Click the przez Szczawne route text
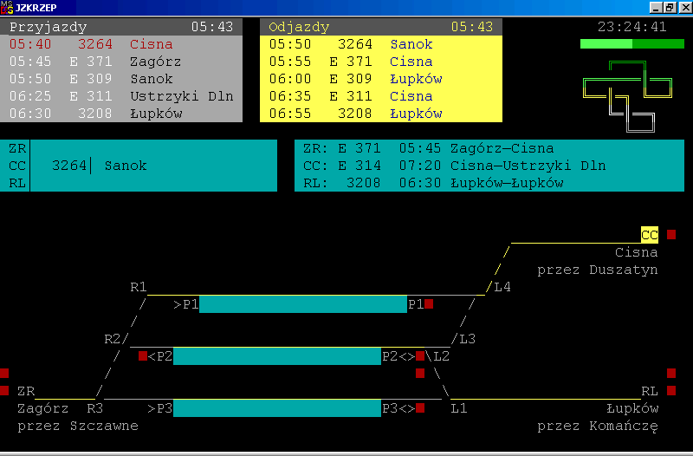 [x=78, y=426]
